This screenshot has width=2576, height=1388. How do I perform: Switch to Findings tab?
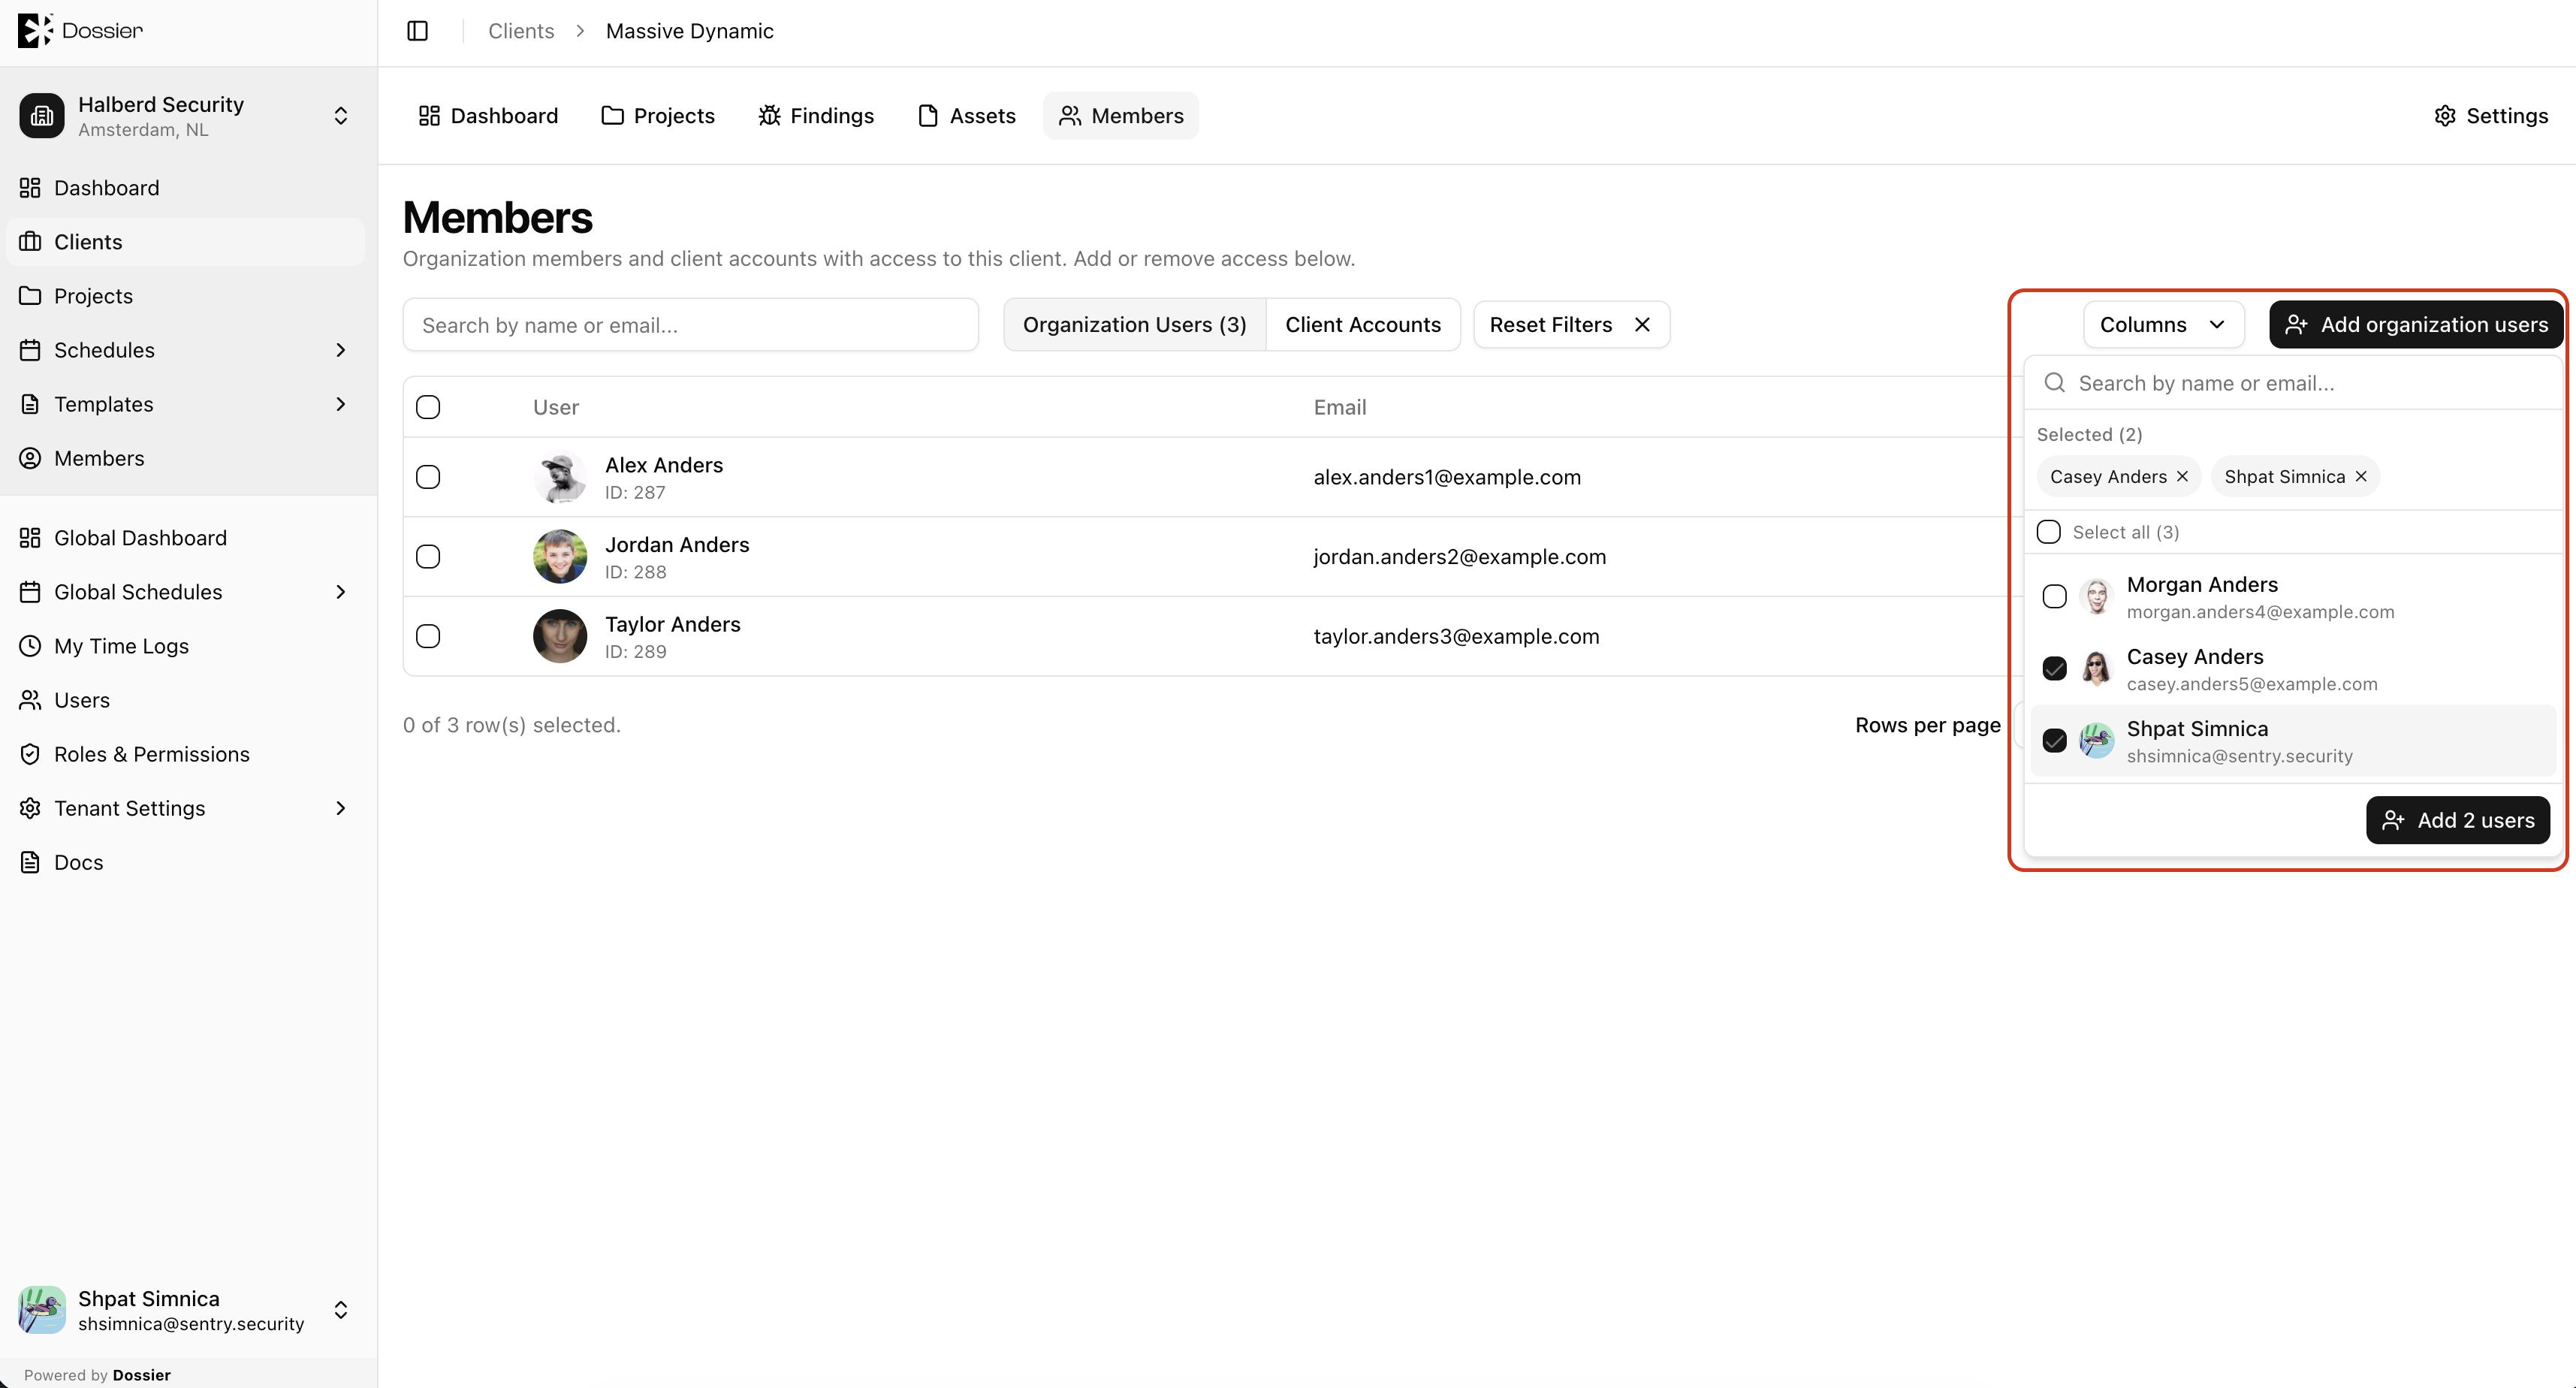[816, 116]
